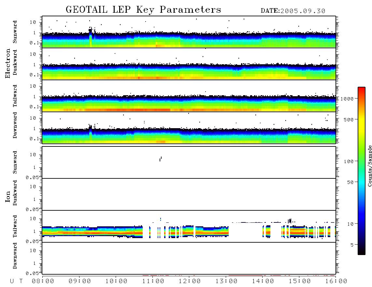Click the 12:00 time axis label

[190, 281]
